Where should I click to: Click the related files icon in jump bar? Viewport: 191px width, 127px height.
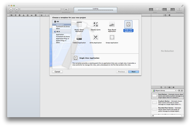coord(42,15)
